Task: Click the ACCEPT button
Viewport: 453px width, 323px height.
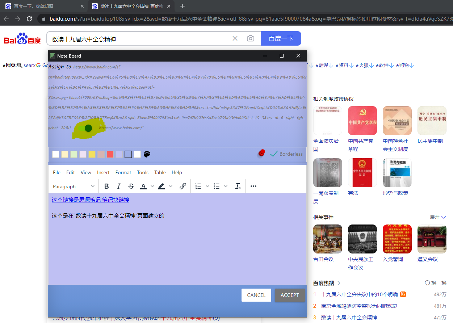Action: tap(289, 295)
